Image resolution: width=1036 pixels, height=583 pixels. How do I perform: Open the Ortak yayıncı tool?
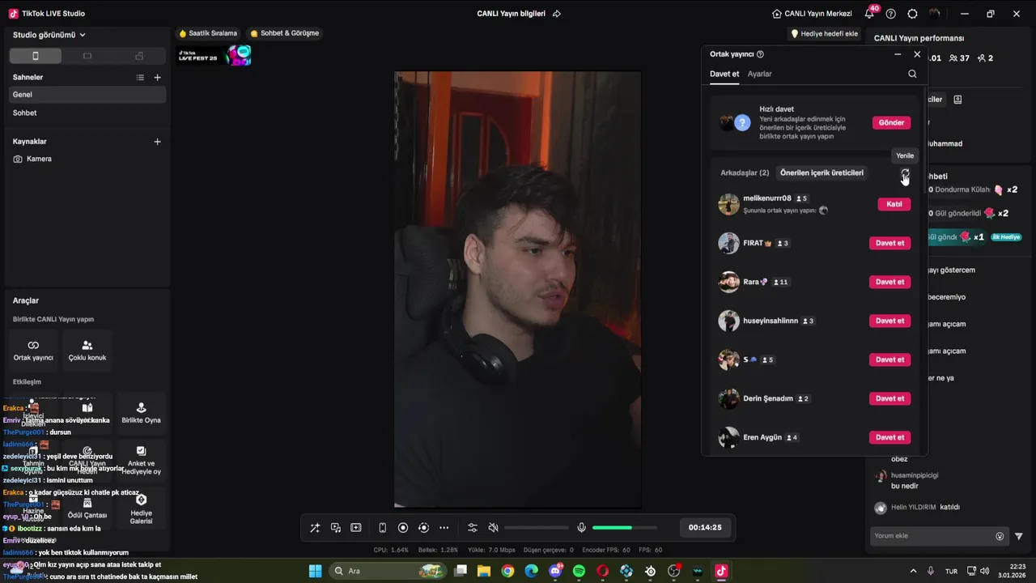[33, 350]
